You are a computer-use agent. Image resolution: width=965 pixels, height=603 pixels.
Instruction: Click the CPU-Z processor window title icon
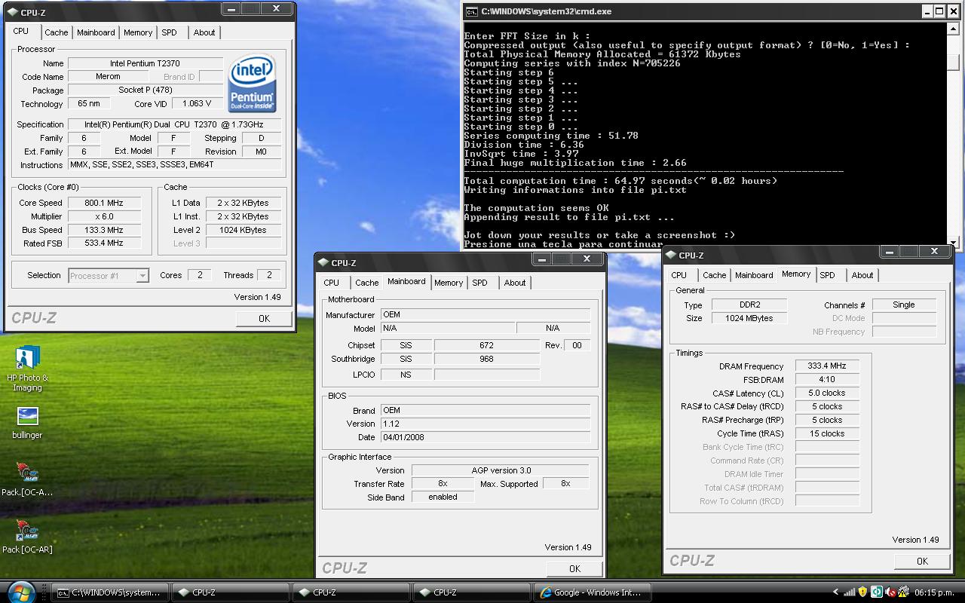click(13, 12)
